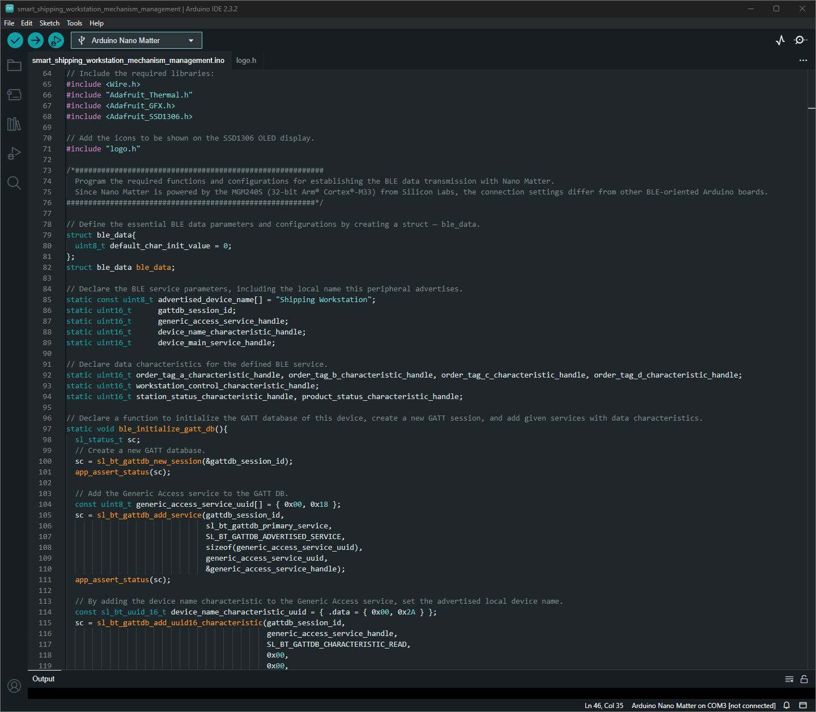Click the Verify sketch checkmark button

tap(15, 40)
